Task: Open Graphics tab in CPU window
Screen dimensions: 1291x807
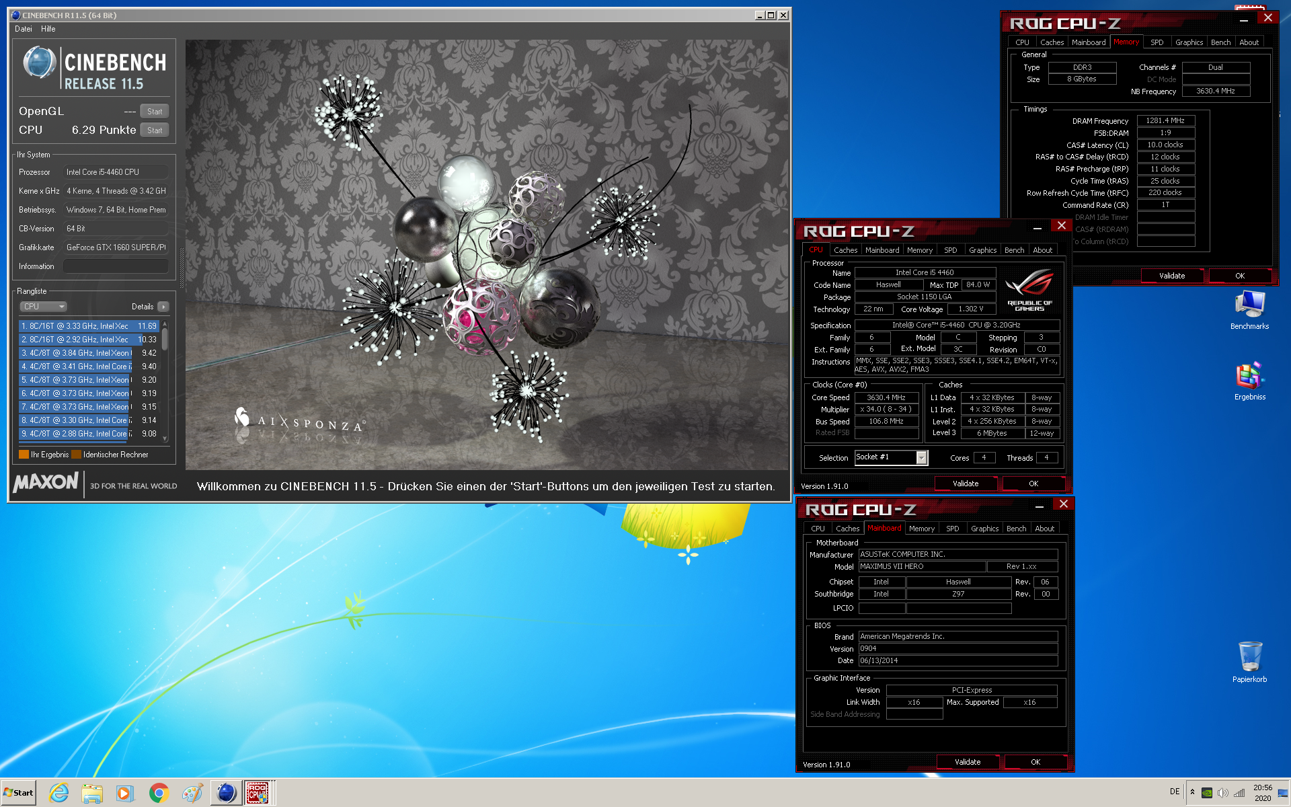Action: 982,250
